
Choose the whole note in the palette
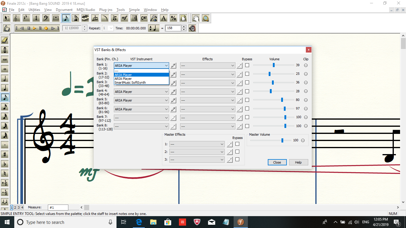pos(4,69)
